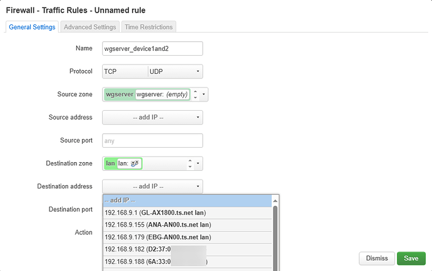The width and height of the screenshot is (432, 271).
Task: Click the Name input field
Action: click(152, 48)
